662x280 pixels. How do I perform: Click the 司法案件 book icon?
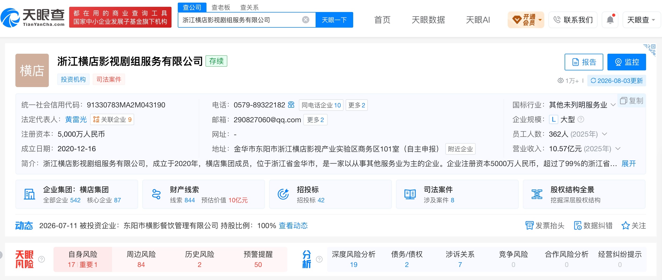click(410, 194)
